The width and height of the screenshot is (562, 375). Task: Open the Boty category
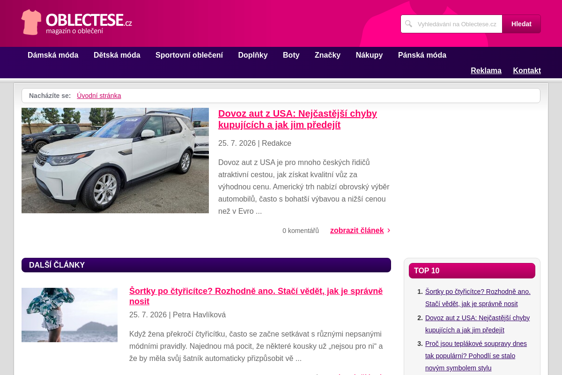pos(291,55)
